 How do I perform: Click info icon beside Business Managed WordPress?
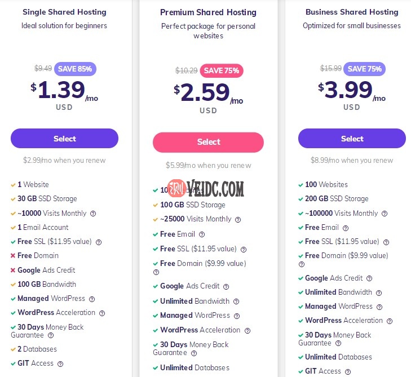click(379, 307)
